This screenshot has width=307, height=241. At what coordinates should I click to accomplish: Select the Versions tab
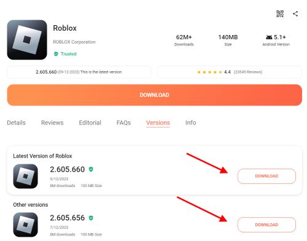[x=158, y=123]
